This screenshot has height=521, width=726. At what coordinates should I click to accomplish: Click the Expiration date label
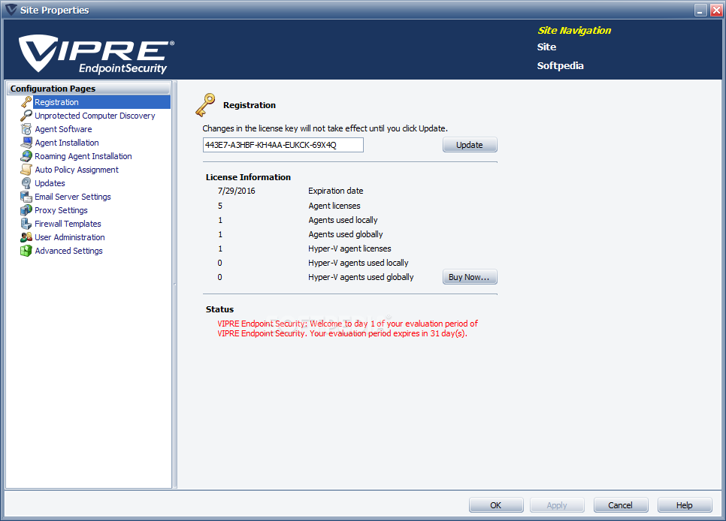[336, 191]
